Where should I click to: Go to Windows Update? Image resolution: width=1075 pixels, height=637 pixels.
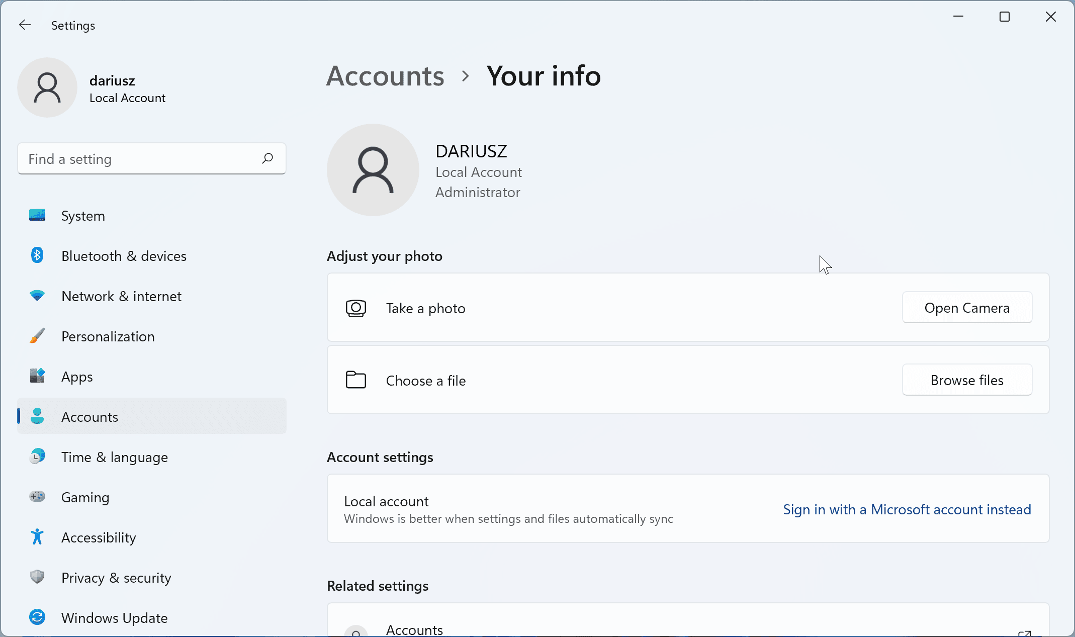click(152, 618)
